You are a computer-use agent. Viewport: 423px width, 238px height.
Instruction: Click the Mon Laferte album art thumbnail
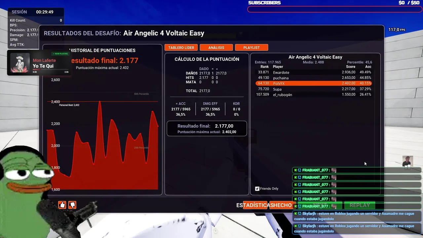[x=20, y=63]
